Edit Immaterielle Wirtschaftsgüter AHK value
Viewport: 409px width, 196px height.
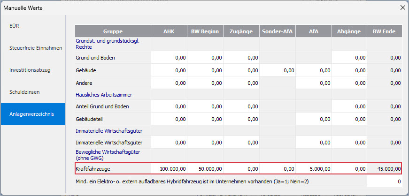pyautogui.click(x=169, y=142)
